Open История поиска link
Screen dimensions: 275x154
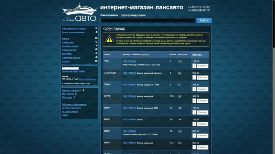pyautogui.click(x=70, y=112)
